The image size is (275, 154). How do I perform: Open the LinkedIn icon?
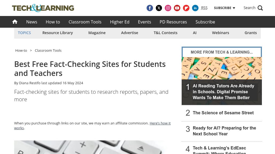pos(195,8)
